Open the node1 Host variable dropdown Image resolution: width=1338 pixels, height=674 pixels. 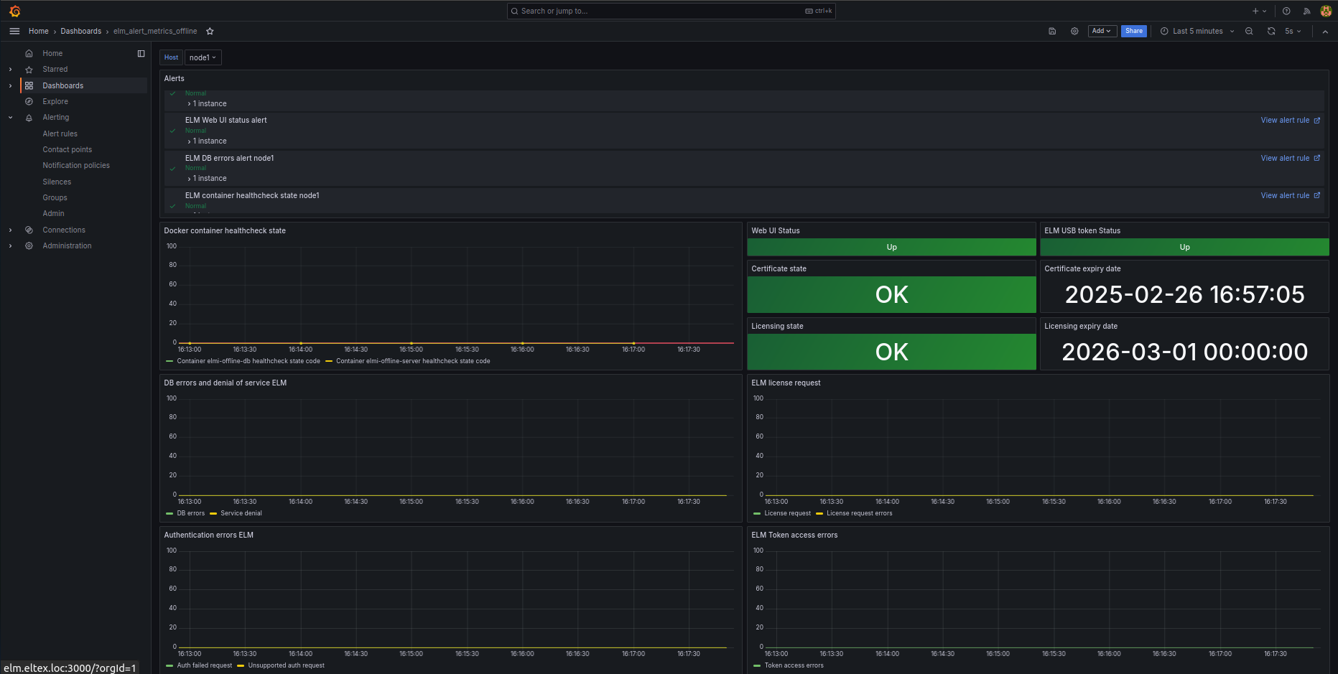(203, 58)
